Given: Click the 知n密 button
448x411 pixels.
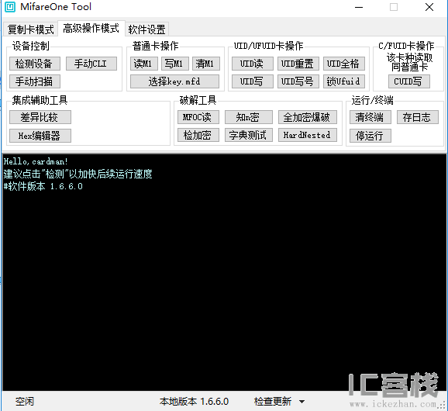Looking at the screenshot, I should [249, 117].
